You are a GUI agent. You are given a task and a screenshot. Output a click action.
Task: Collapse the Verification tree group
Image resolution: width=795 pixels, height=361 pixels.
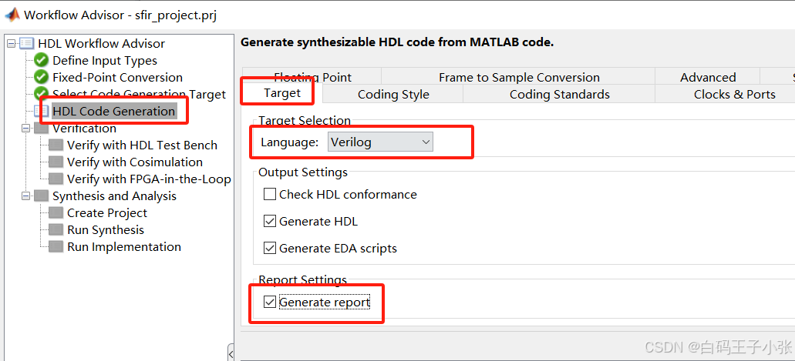[26, 129]
